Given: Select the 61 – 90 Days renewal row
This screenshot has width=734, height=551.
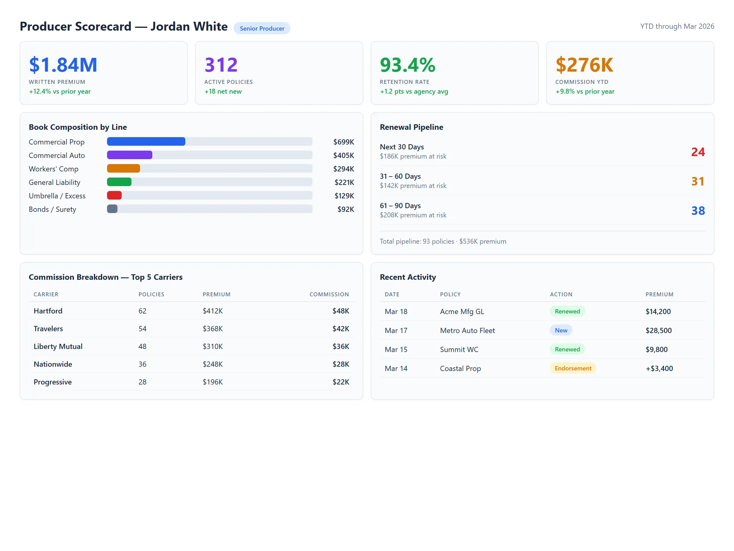Looking at the screenshot, I should coord(541,210).
